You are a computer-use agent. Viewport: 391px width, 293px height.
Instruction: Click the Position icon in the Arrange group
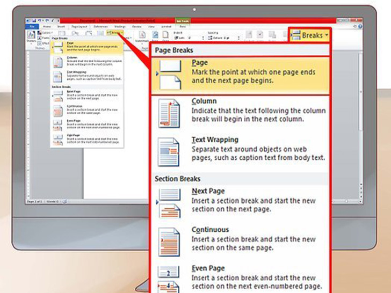point(249,35)
